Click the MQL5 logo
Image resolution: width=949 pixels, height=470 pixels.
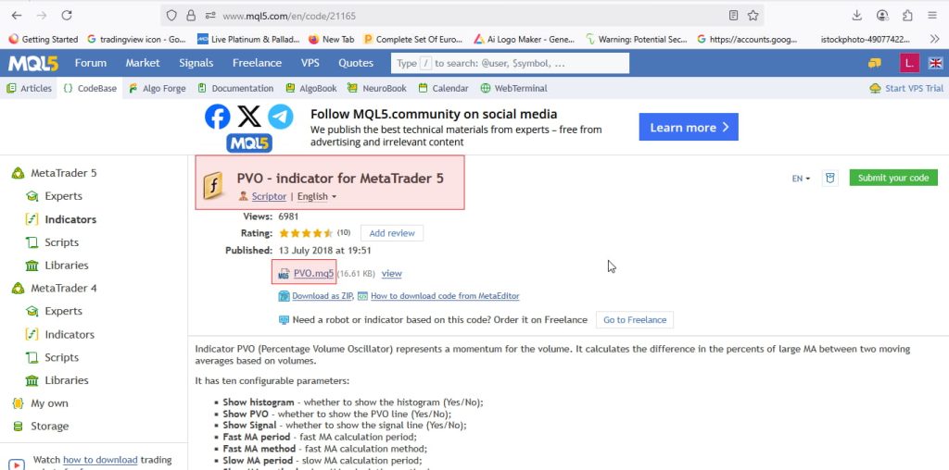[33, 63]
